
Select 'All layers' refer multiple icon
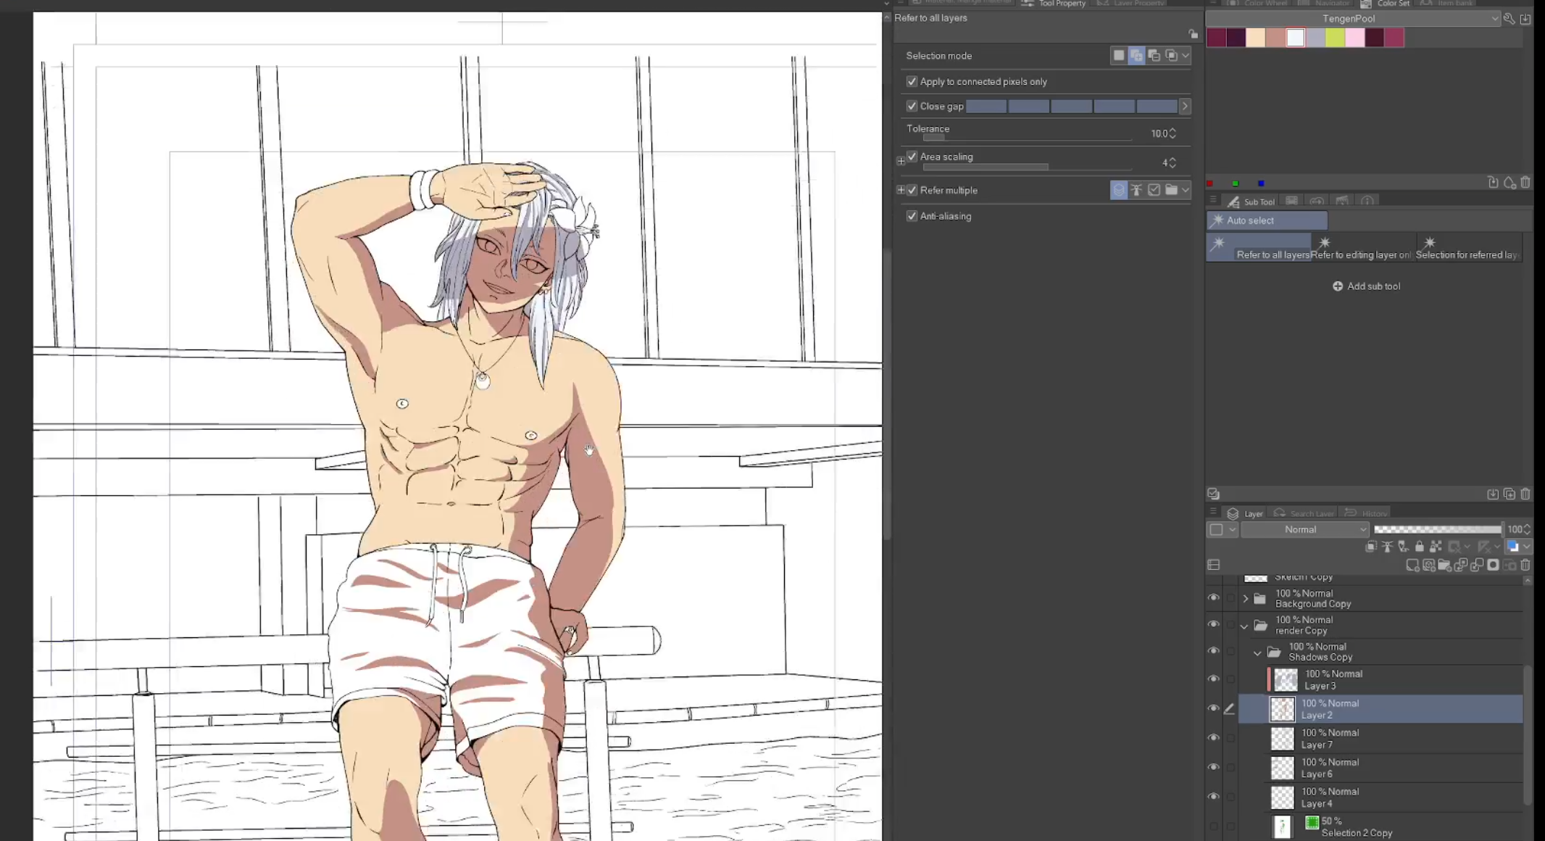point(1119,191)
